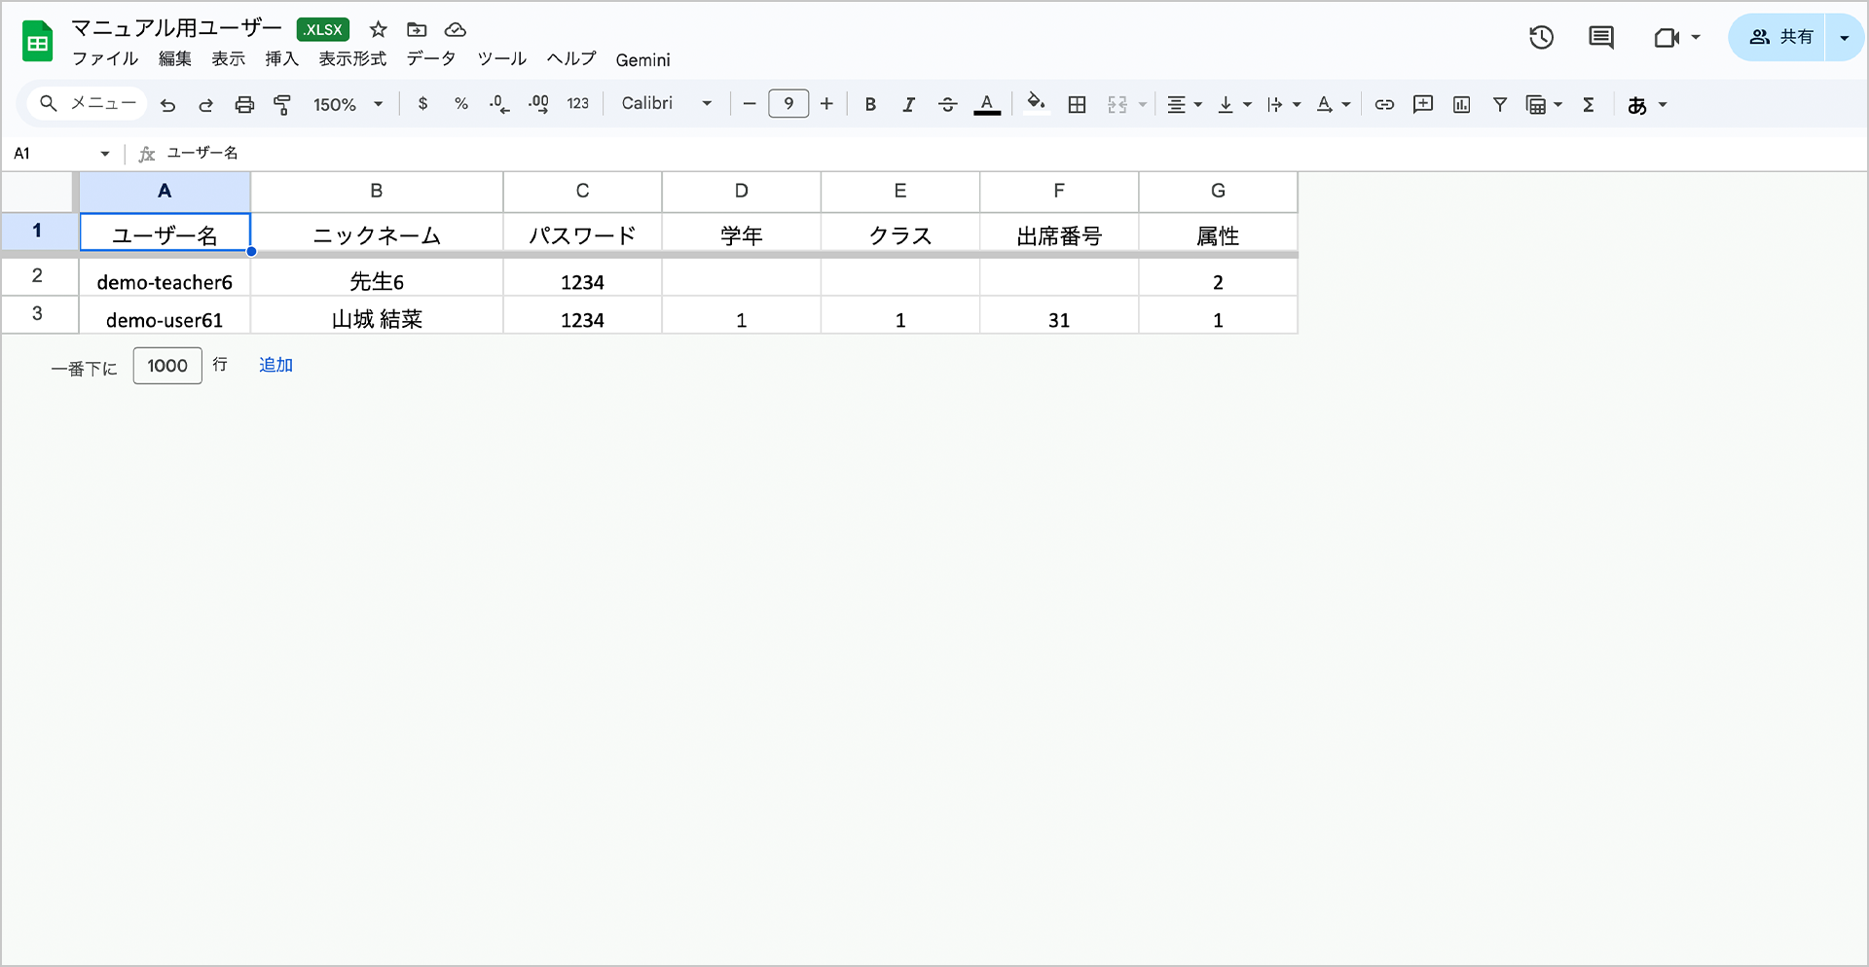Toggle strikethrough formatting

947,105
